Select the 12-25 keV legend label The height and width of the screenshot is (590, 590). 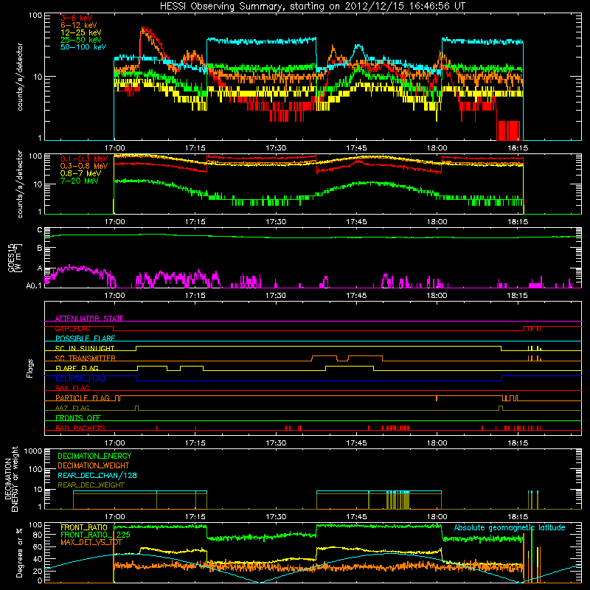click(x=81, y=32)
